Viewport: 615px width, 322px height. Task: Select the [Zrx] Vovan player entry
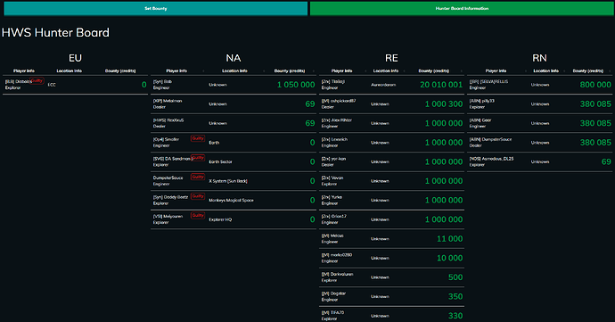[x=332, y=181]
